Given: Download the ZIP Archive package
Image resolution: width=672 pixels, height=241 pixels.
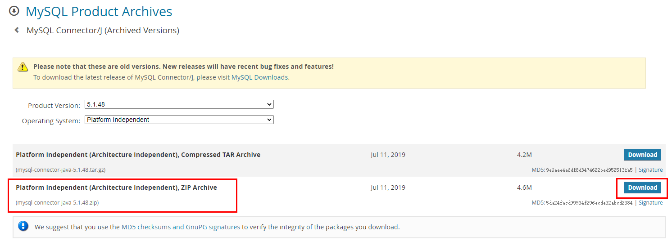Looking at the screenshot, I should coord(642,187).
